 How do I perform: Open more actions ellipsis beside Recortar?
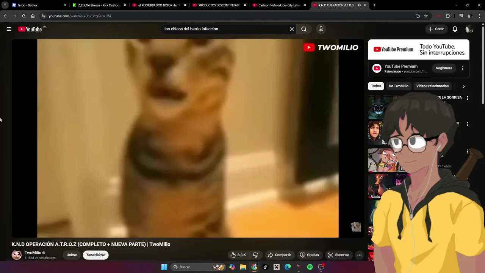point(360,255)
